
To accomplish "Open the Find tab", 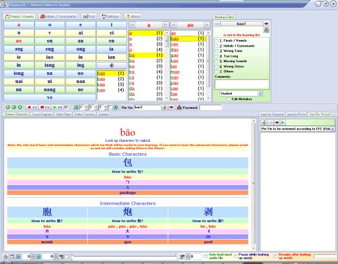I will [x=89, y=16].
